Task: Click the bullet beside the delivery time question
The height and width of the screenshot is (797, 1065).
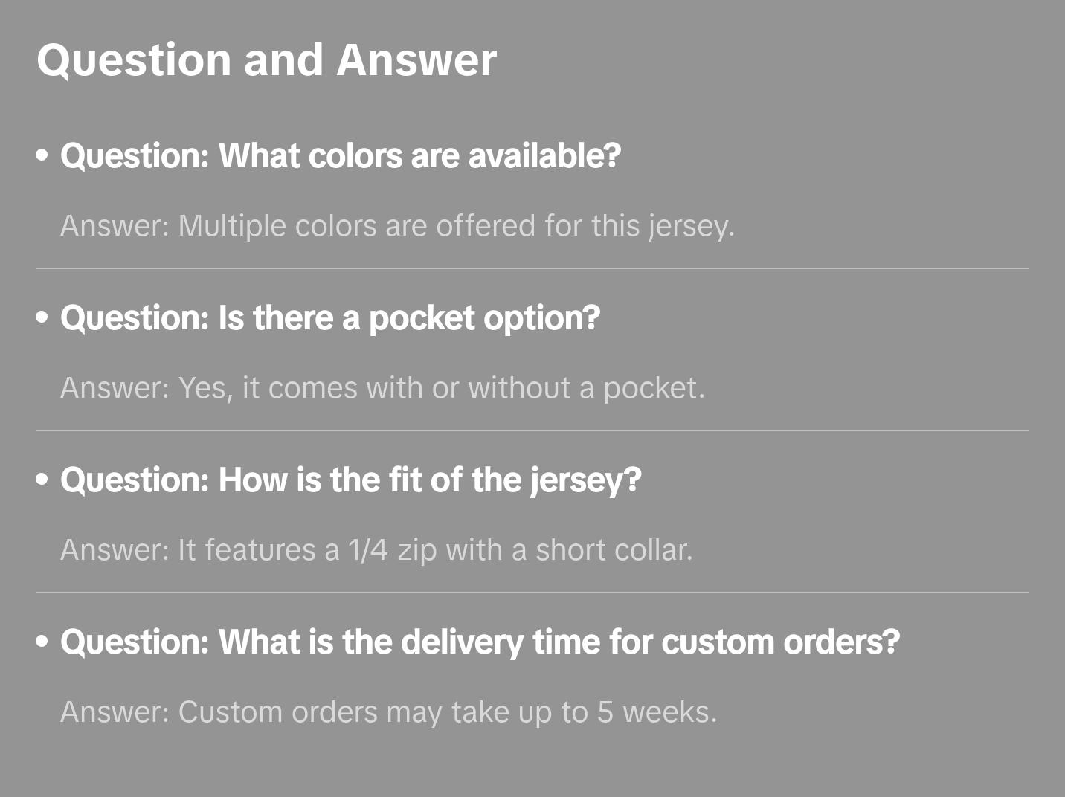Action: [x=42, y=642]
